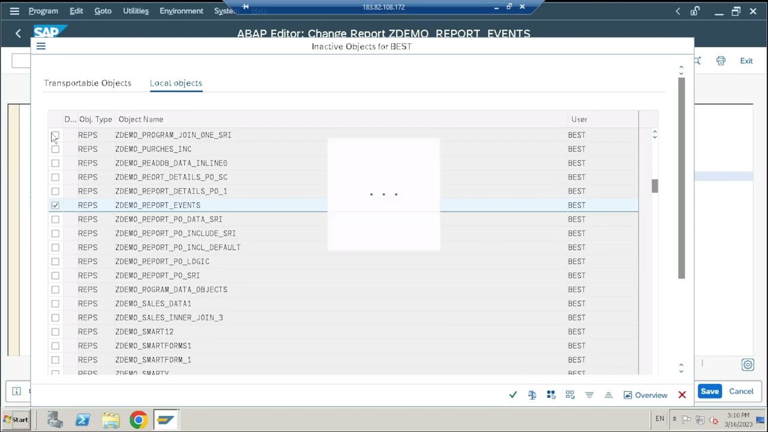Open the dialog hamburger menu icon

click(x=41, y=46)
